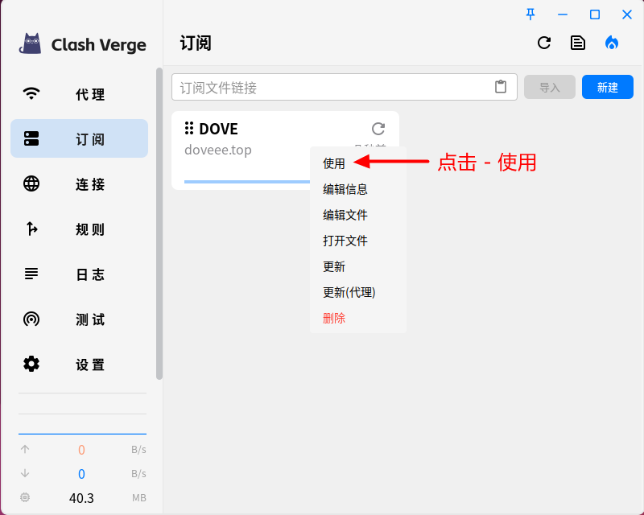Open the 设置 page label
Image resolution: width=644 pixels, height=515 pixels.
pyautogui.click(x=90, y=365)
